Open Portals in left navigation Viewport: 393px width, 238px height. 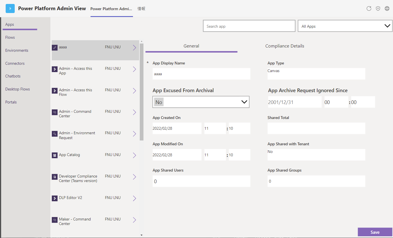pyautogui.click(x=11, y=102)
